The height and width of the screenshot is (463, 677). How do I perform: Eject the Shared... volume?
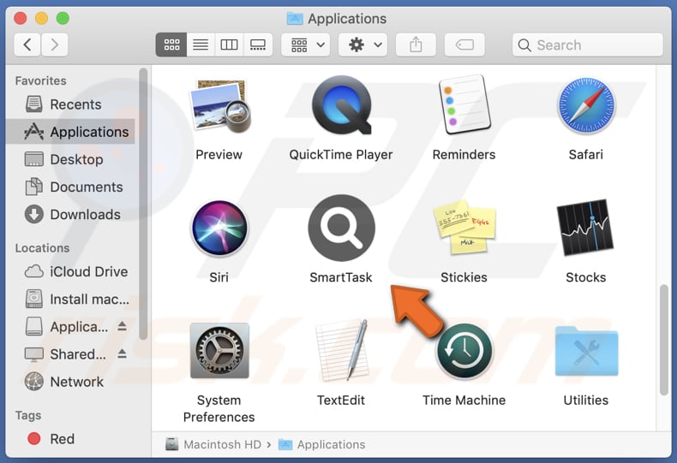[123, 354]
